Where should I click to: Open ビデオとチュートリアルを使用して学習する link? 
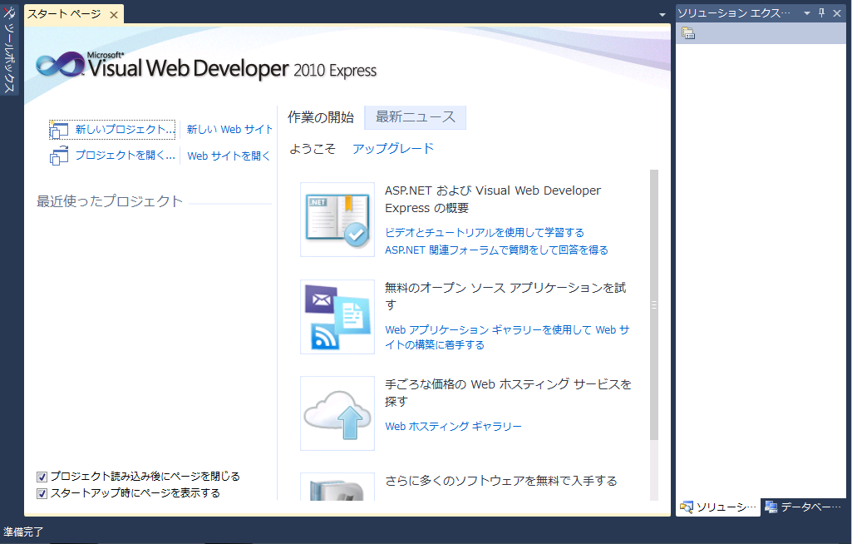click(484, 233)
